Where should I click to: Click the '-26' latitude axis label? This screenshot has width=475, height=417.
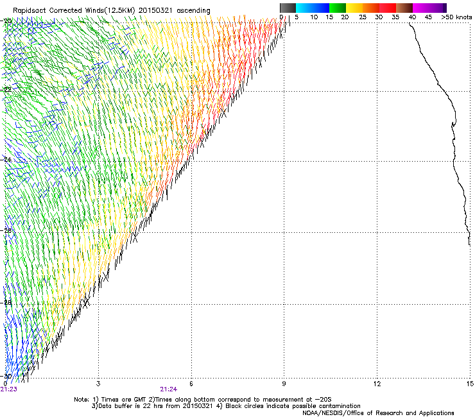(6, 231)
